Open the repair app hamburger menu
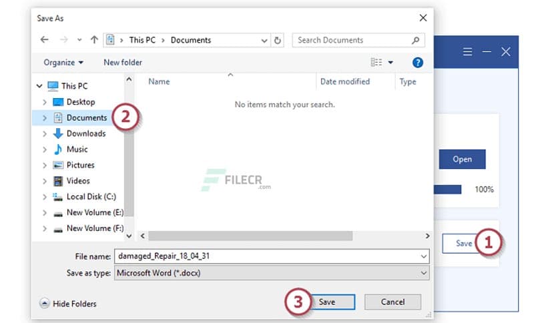Image resolution: width=558 pixels, height=323 pixels. click(468, 52)
